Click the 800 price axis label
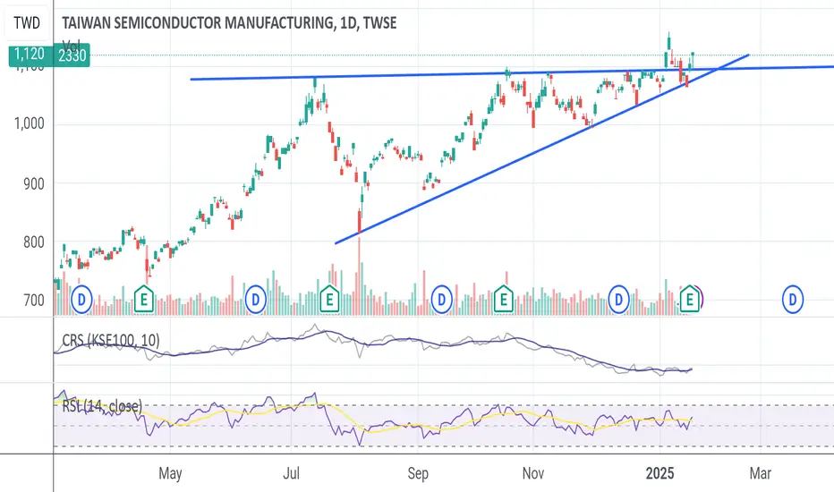 (x=34, y=242)
